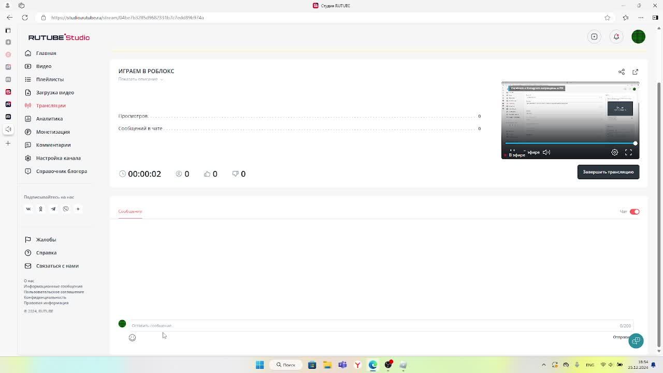
Task: Switch to the Сообщения tab
Action: click(130, 211)
